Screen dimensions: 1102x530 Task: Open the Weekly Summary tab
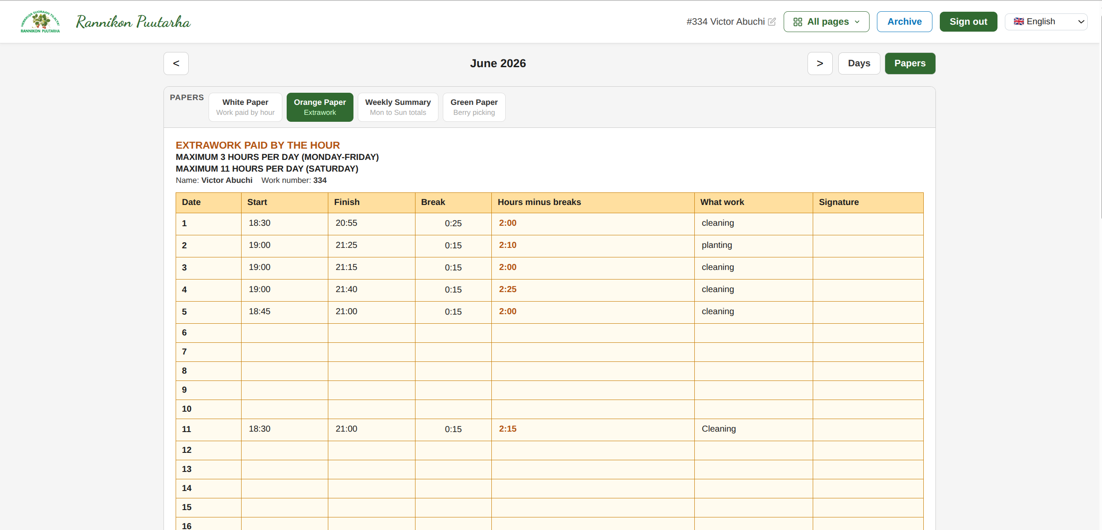(x=398, y=107)
